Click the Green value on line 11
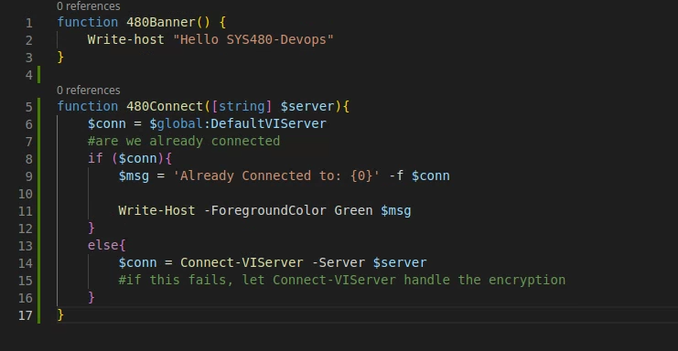This screenshot has width=678, height=351. pos(353,210)
